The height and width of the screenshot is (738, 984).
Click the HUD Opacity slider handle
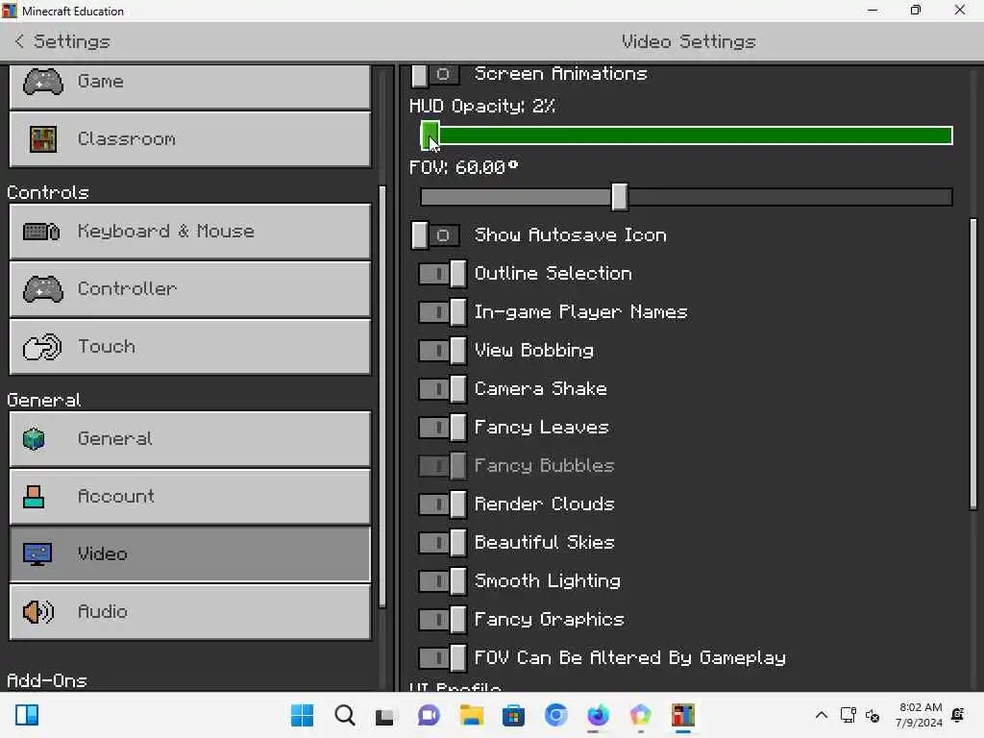(430, 135)
